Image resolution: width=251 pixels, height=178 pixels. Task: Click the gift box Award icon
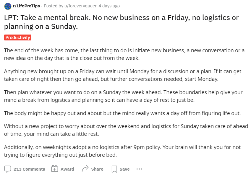point(55,169)
